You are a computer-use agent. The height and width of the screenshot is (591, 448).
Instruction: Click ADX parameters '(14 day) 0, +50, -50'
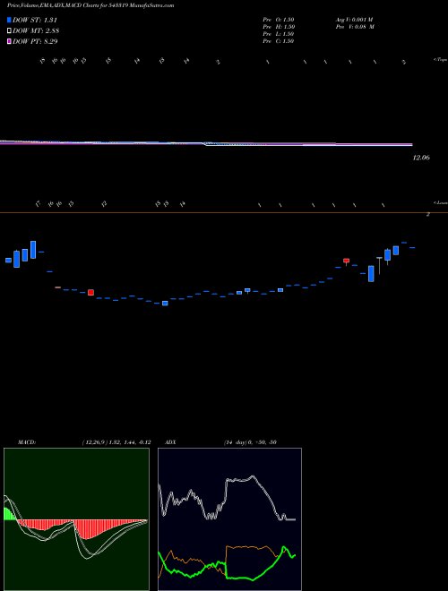click(x=250, y=442)
